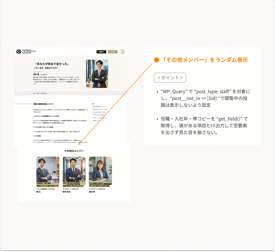Screen dimensions: 275x252
Task: Click the その他のメンバー section heading
Action: pos(74,151)
